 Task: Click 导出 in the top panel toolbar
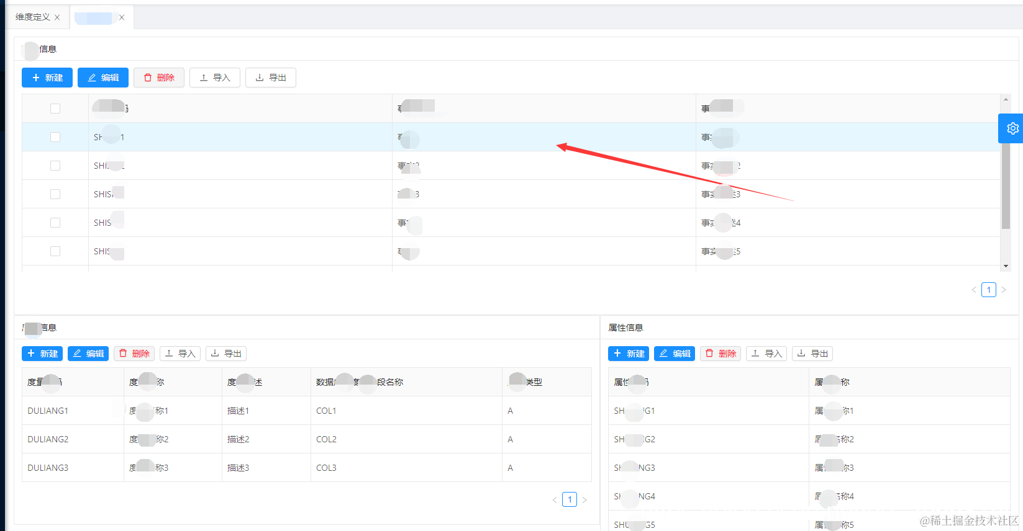click(x=271, y=78)
